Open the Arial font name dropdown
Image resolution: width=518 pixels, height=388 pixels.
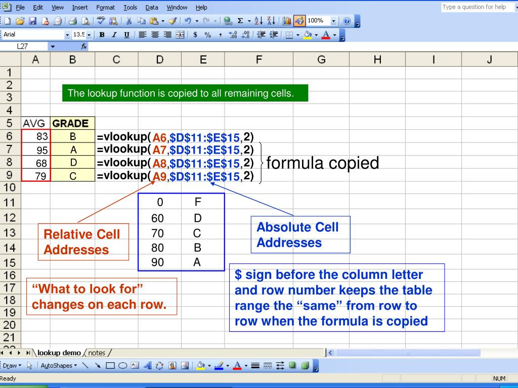click(x=67, y=35)
